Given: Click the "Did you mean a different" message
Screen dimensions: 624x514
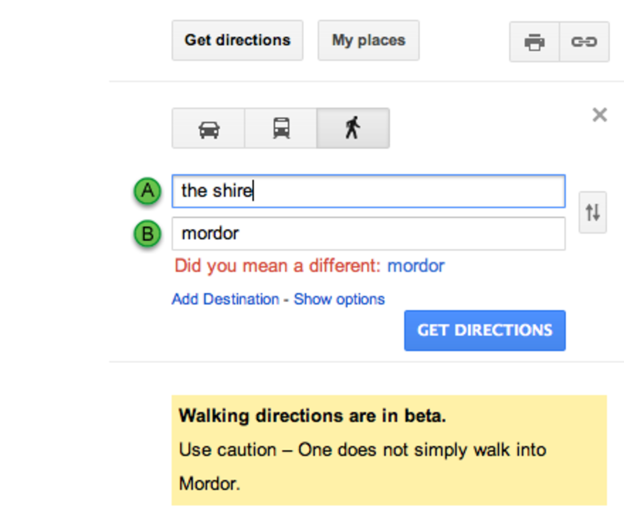Looking at the screenshot, I should pos(277,266).
